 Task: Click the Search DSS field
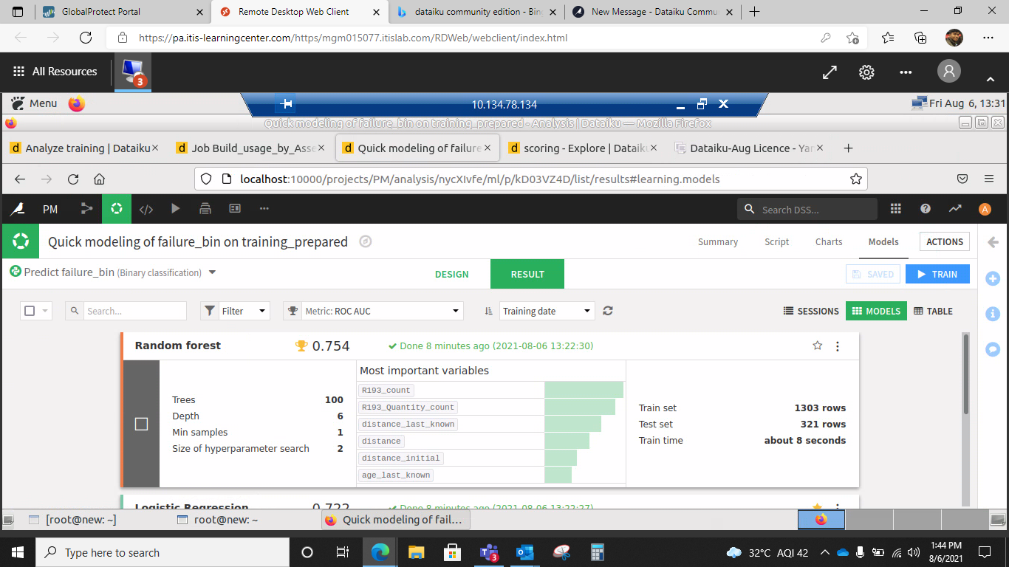[x=807, y=209]
